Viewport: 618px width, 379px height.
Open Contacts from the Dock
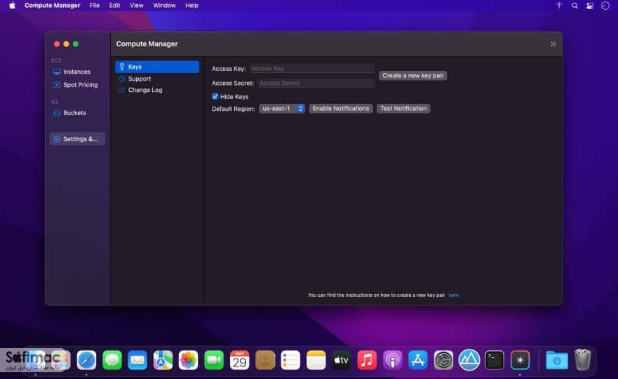[x=265, y=360]
